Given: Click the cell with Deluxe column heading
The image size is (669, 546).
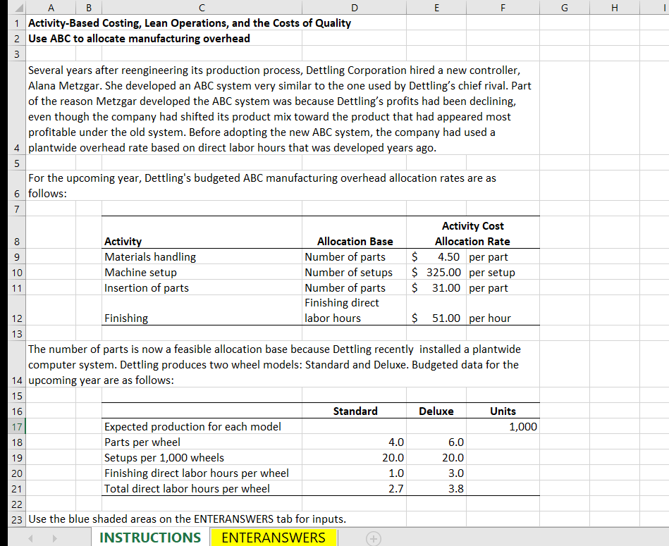Looking at the screenshot, I should coord(436,411).
